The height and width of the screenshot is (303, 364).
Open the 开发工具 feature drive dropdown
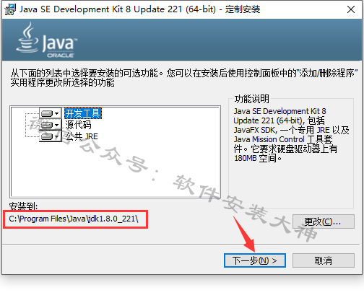click(x=50, y=113)
